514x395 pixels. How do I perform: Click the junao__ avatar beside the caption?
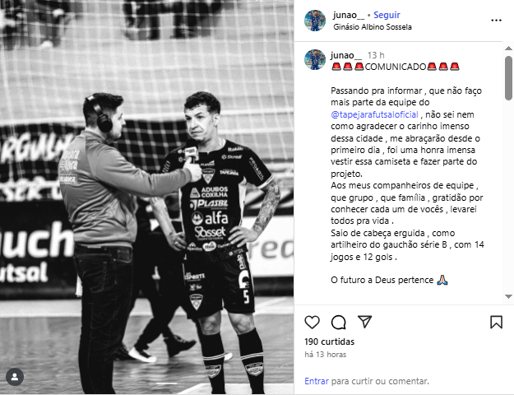(x=315, y=60)
